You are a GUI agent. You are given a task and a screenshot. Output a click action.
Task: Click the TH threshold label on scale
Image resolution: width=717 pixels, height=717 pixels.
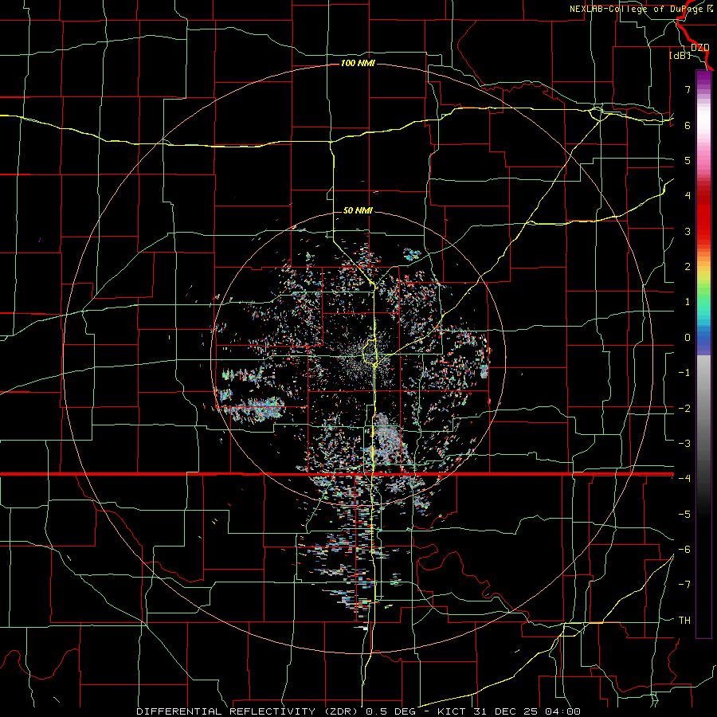[x=684, y=620]
